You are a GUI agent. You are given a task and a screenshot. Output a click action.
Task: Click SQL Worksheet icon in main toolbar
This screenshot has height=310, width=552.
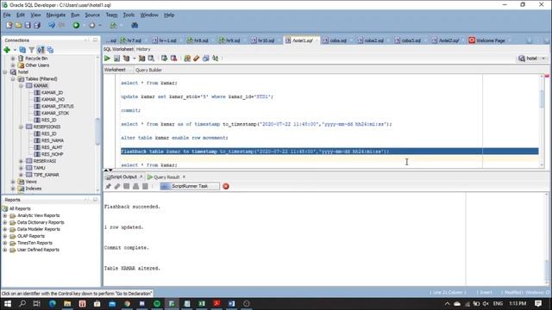(113, 25)
